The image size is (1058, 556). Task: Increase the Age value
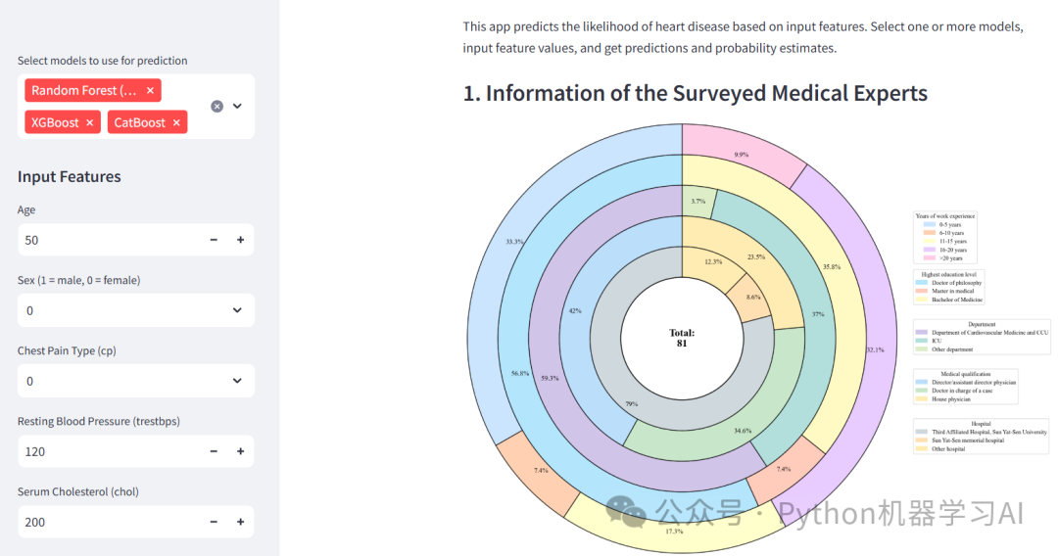point(240,240)
